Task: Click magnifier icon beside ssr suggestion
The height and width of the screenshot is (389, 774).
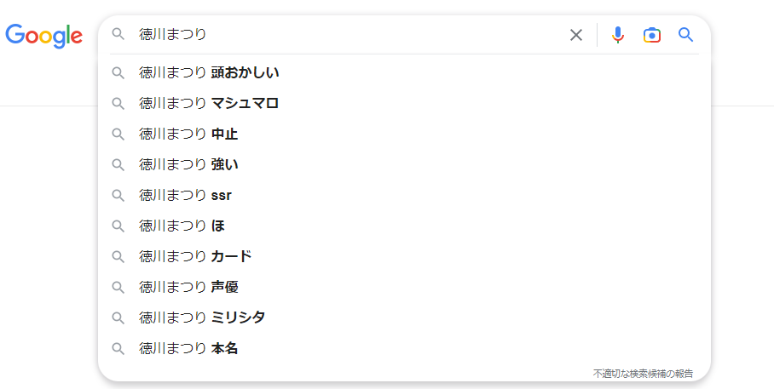Action: (118, 195)
